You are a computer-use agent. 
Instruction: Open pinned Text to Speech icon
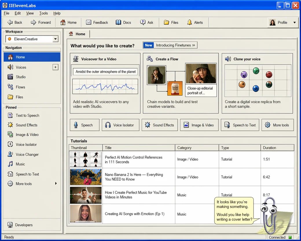pyautogui.click(x=10, y=115)
